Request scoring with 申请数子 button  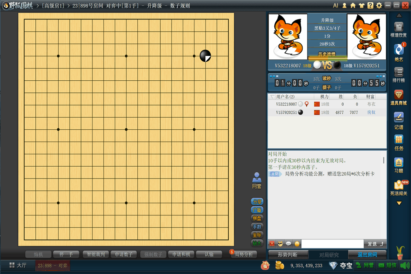(x=124, y=254)
